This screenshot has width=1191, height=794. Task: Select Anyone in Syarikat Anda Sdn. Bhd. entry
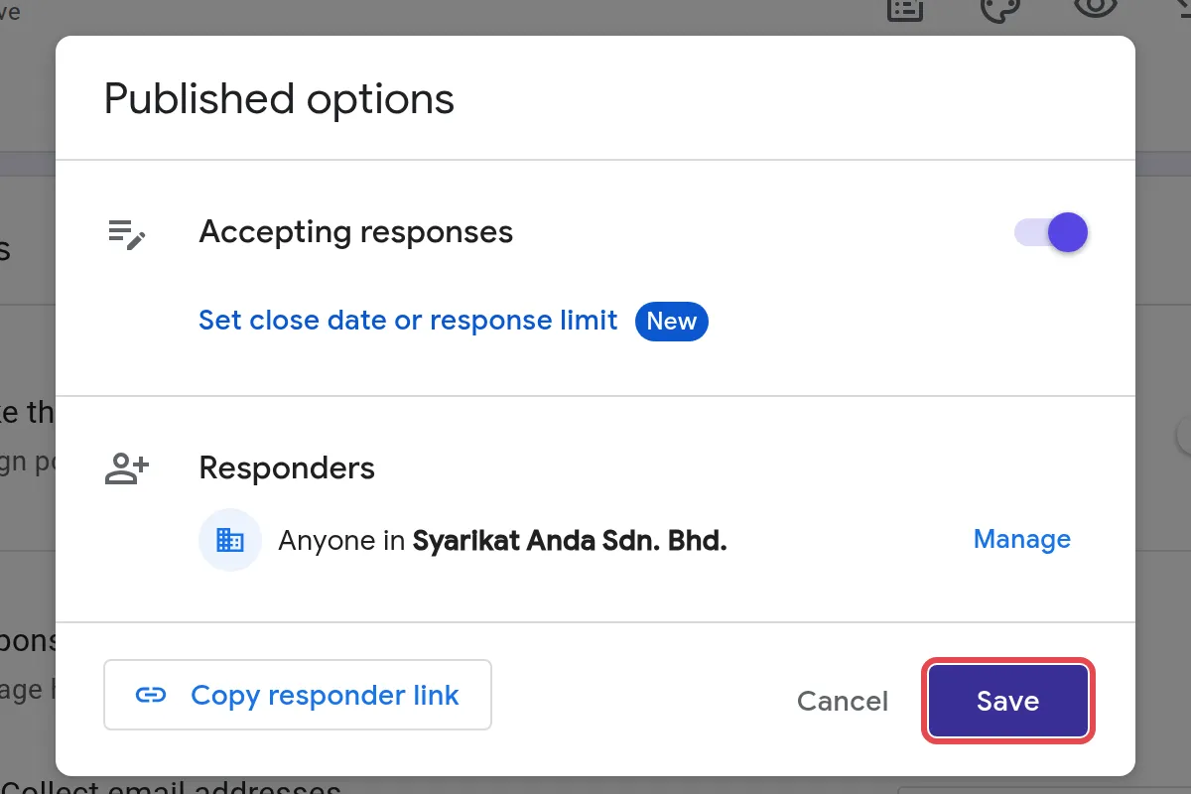click(503, 541)
